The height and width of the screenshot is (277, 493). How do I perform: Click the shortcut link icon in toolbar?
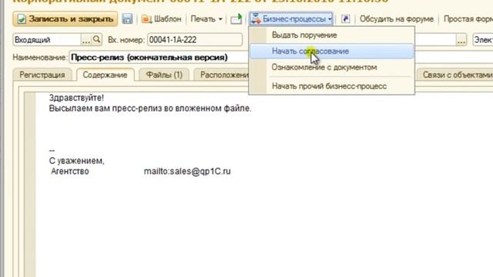pyautogui.click(x=346, y=19)
